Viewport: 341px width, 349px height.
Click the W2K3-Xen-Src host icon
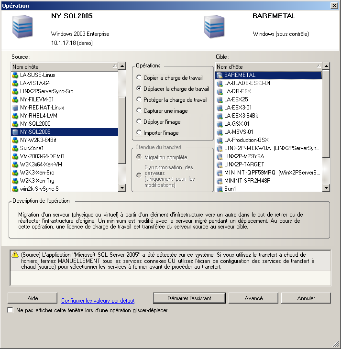click(15, 173)
